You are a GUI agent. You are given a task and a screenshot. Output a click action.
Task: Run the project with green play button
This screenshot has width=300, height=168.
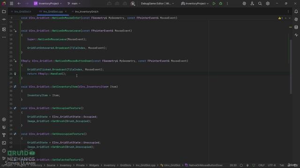point(214,3)
